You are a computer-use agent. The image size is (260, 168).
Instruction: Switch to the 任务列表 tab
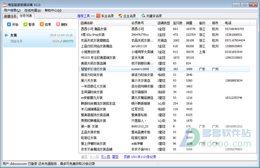point(26,16)
